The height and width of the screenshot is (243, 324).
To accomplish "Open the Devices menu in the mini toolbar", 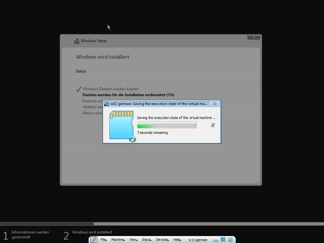I will click(x=162, y=240).
